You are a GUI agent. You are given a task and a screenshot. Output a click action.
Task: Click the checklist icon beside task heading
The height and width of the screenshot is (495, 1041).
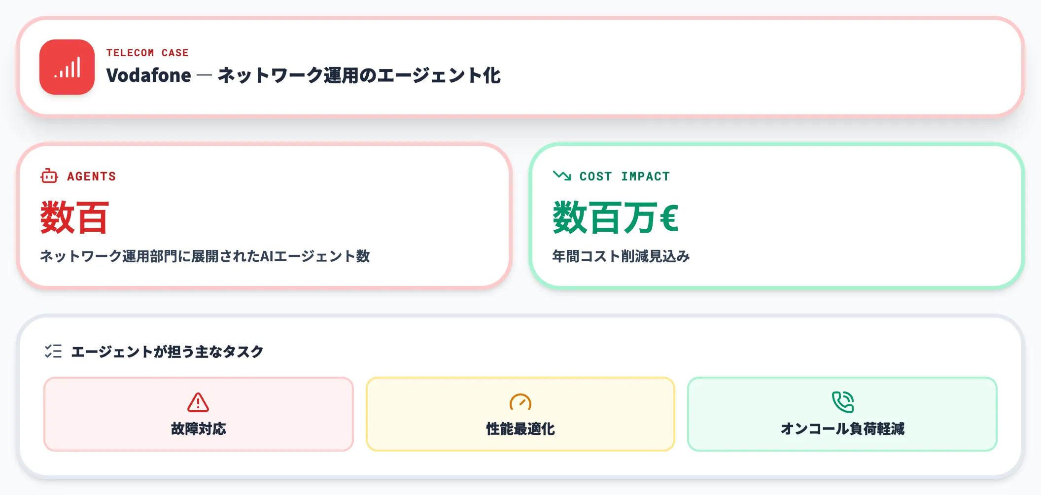[x=53, y=351]
